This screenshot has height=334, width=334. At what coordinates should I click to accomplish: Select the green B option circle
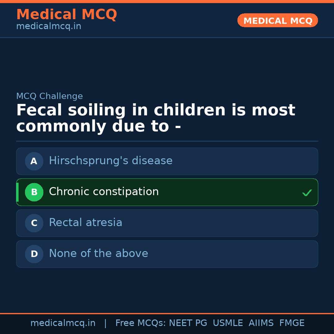[x=34, y=192]
